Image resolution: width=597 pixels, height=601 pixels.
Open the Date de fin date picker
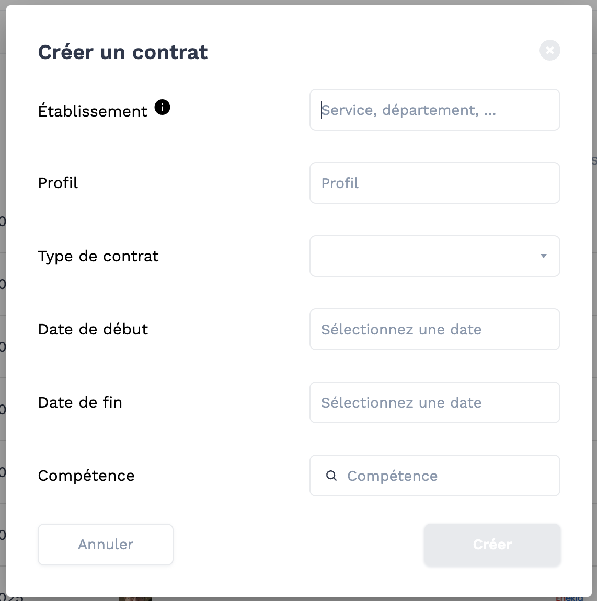point(435,402)
